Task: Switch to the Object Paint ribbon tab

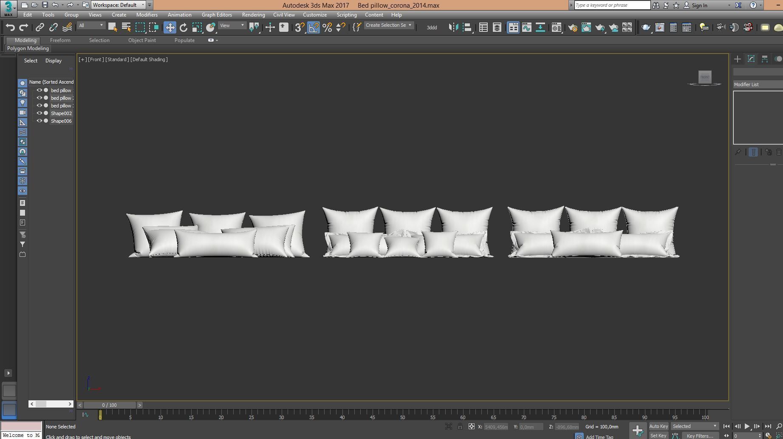Action: [142, 40]
